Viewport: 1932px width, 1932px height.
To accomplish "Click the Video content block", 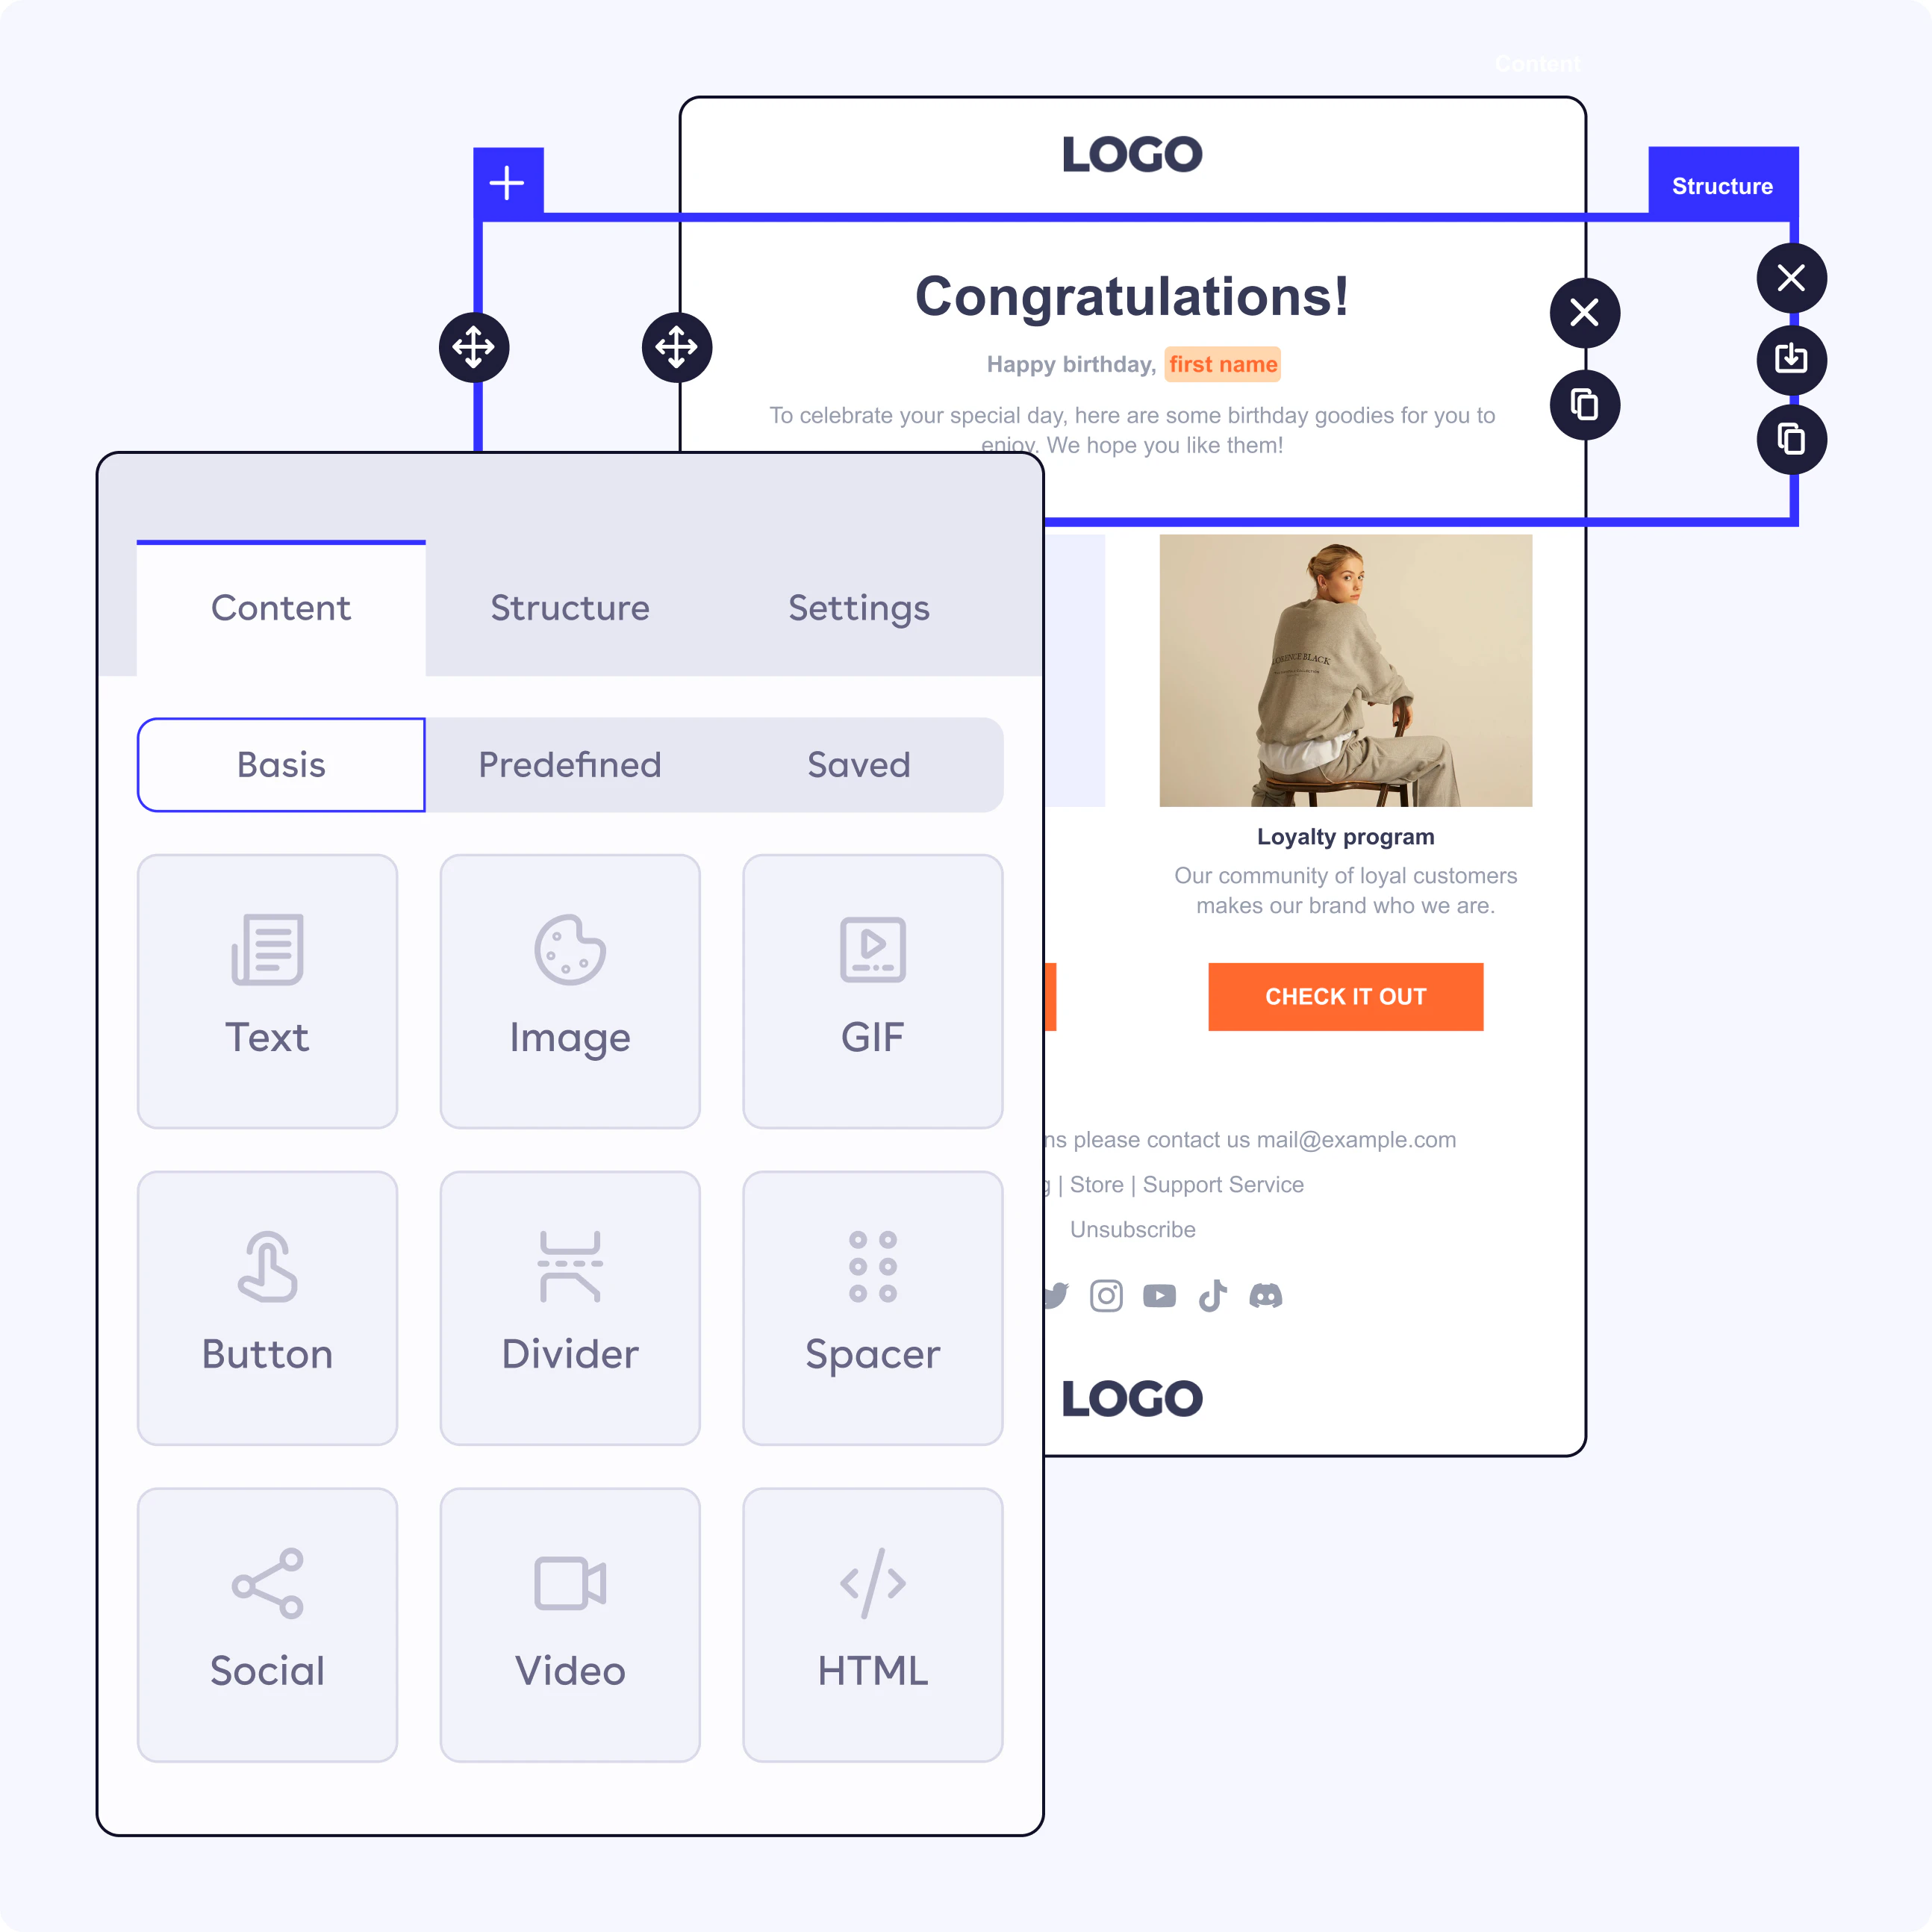I will coord(571,1619).
